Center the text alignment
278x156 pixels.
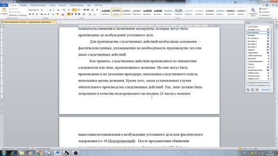pos(72,14)
